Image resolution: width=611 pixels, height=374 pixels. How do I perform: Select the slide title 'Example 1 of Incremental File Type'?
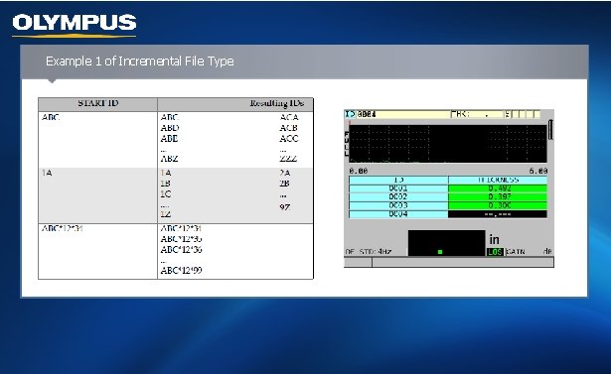pos(139,62)
